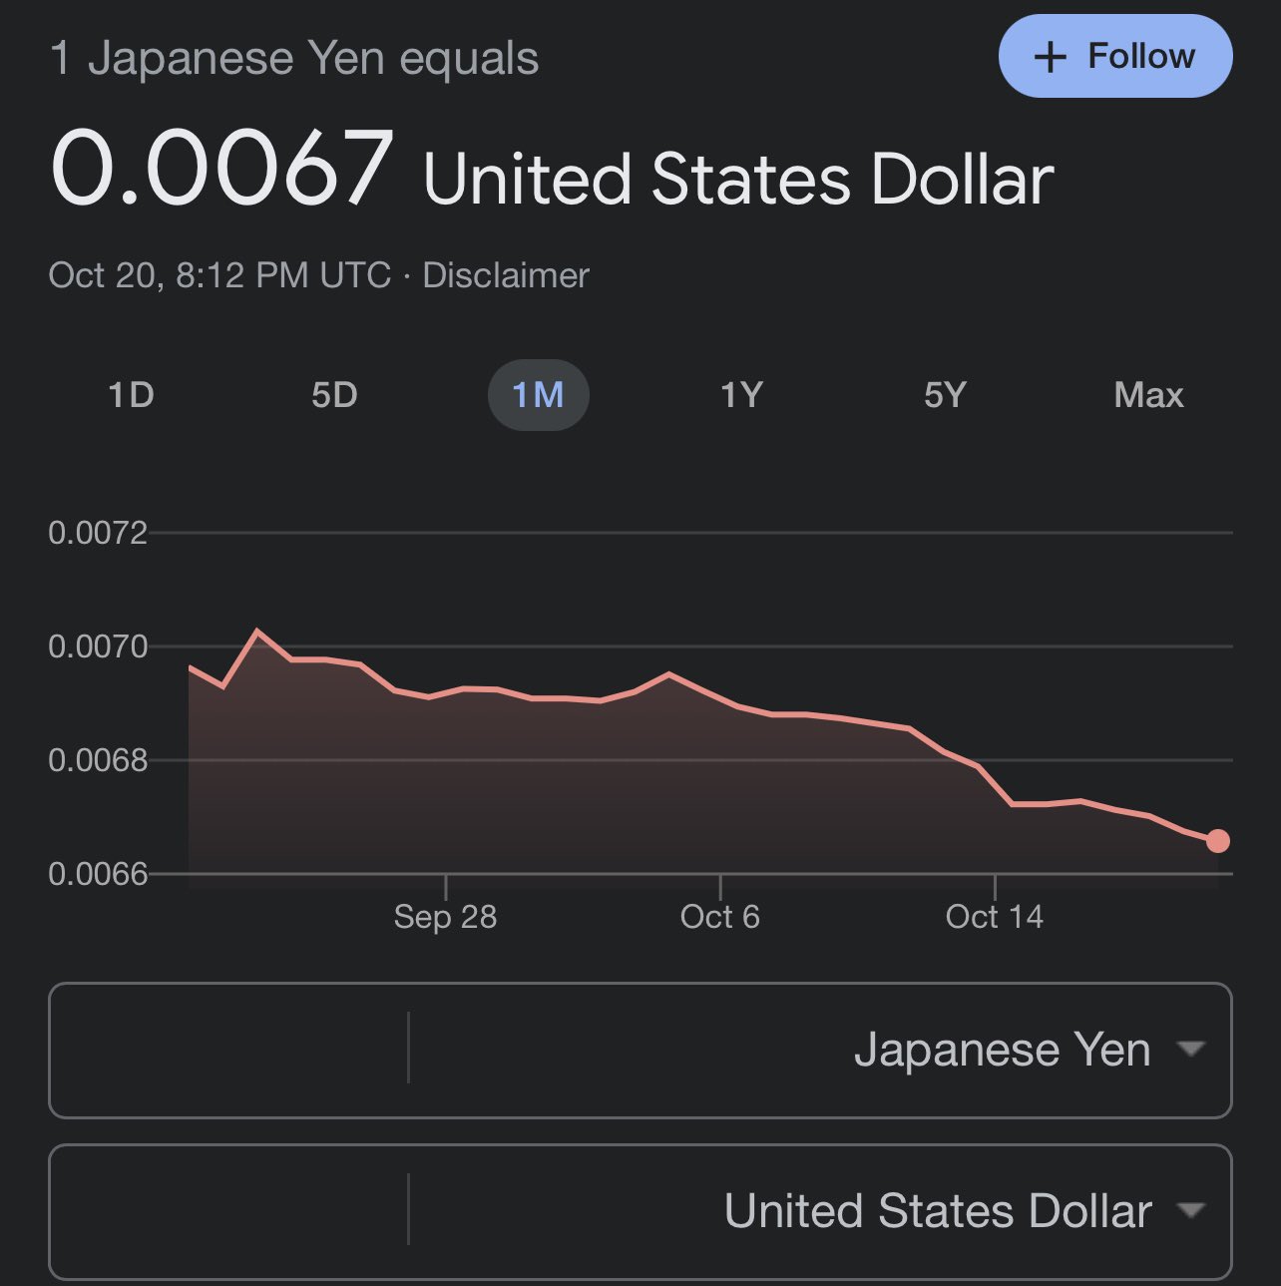
Task: Select the 1M time range
Action: (538, 395)
